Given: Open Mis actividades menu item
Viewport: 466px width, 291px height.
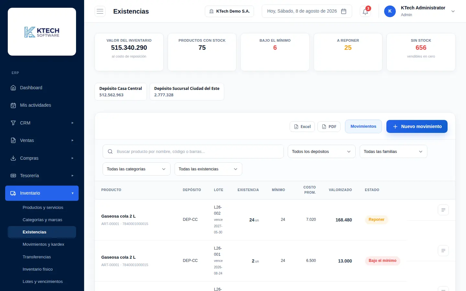Looking at the screenshot, I should 42,105.
